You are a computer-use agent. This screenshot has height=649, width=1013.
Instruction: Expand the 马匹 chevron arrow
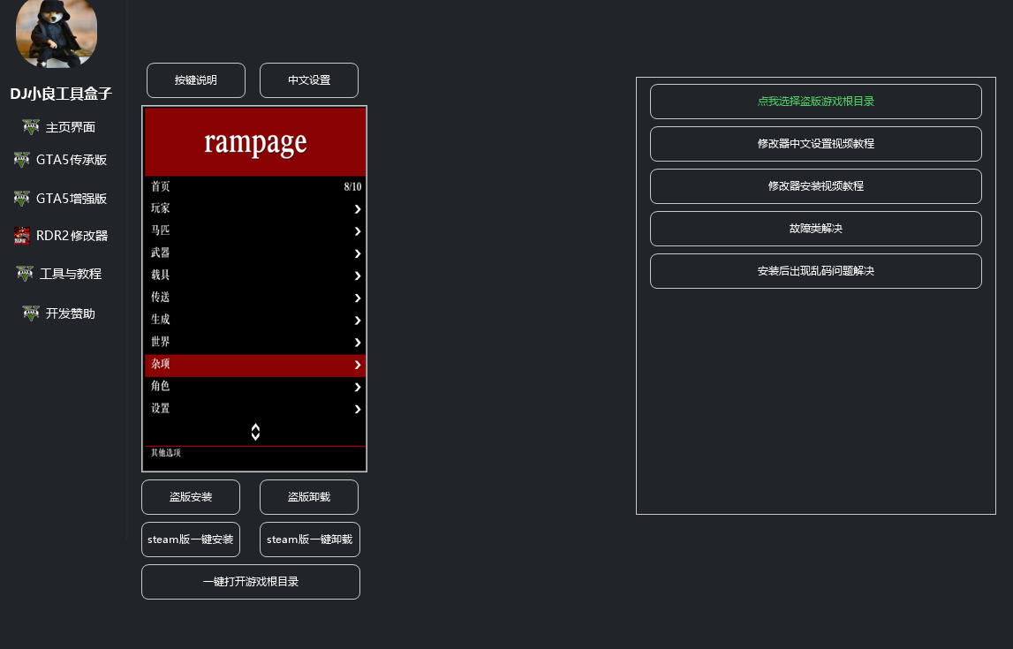358,231
